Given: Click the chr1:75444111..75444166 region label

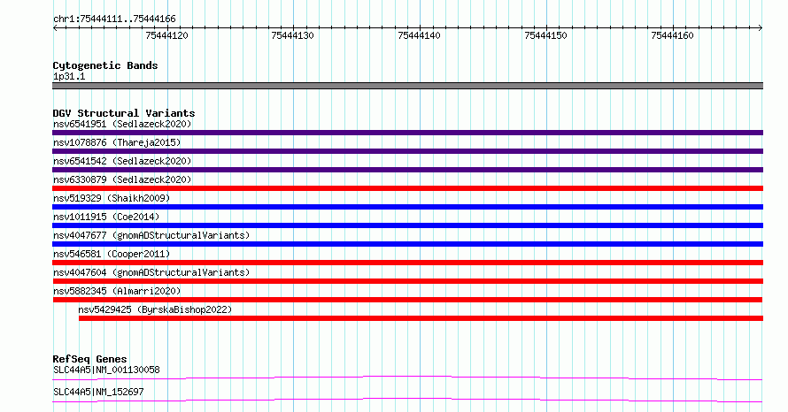Looking at the screenshot, I should click(x=114, y=19).
